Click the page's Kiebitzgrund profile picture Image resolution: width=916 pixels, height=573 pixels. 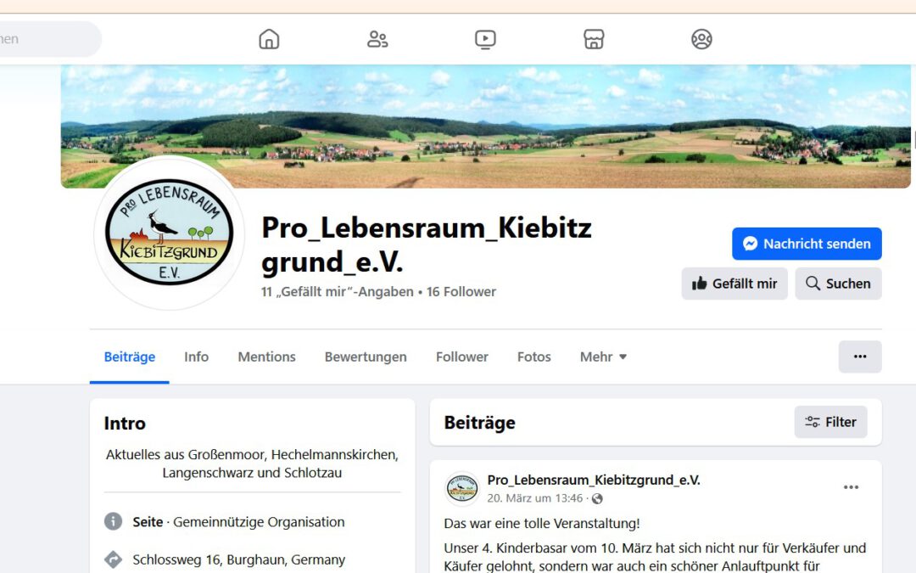pos(170,233)
